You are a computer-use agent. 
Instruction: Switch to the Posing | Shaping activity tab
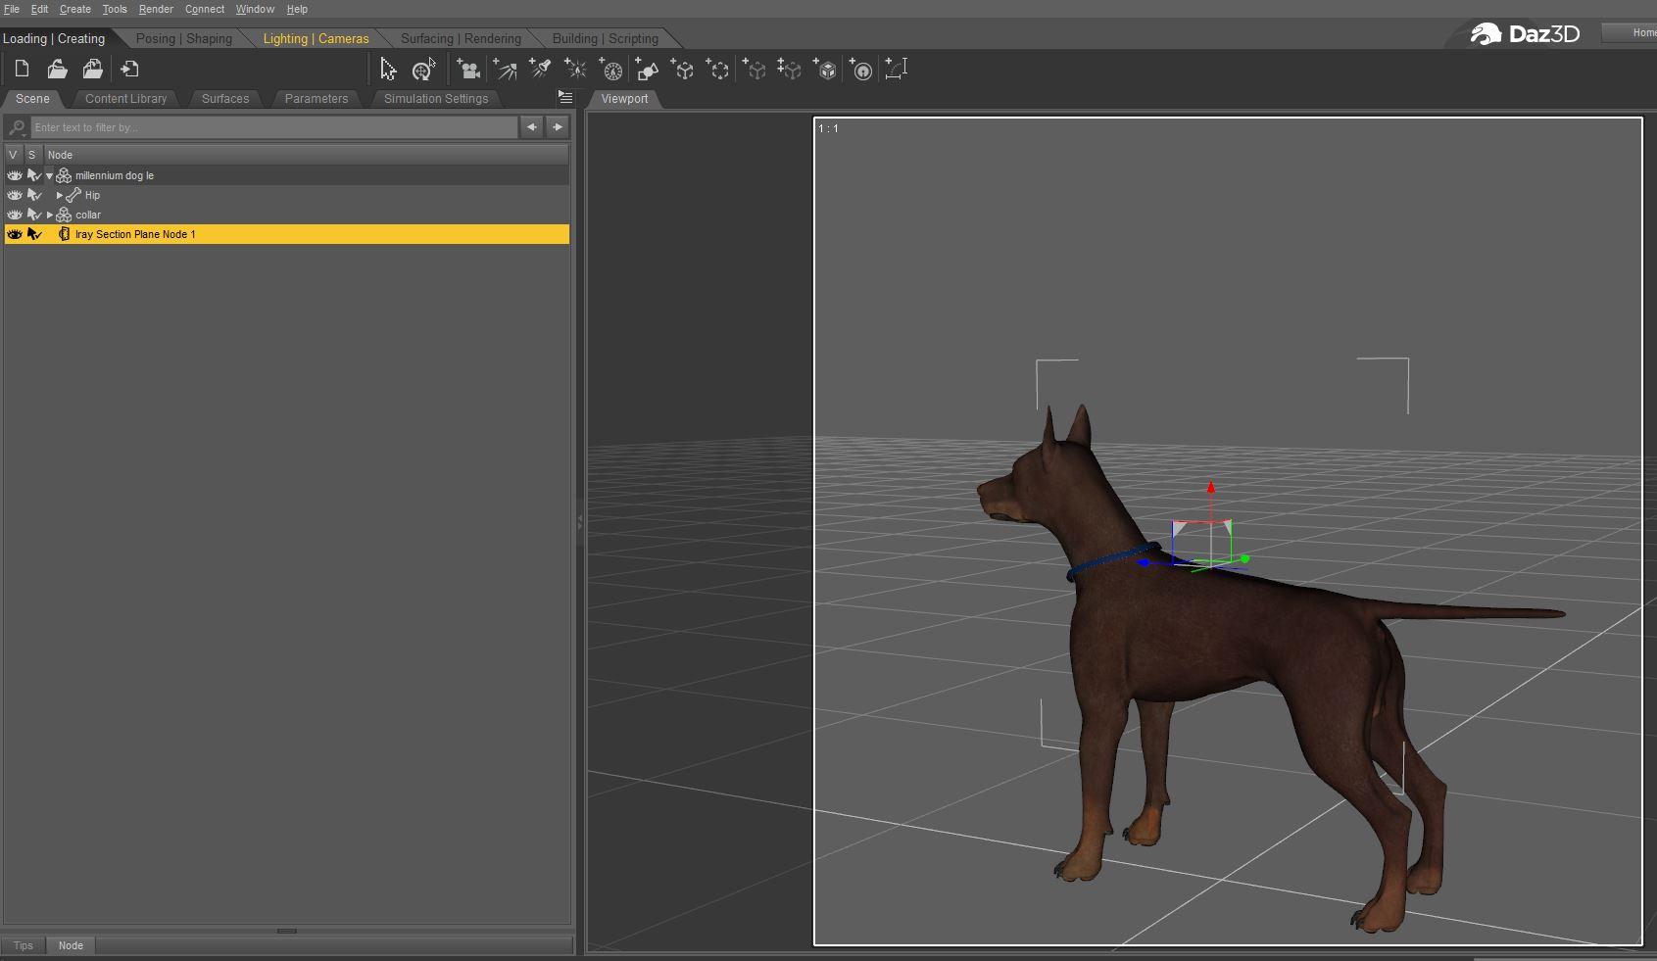(x=184, y=38)
